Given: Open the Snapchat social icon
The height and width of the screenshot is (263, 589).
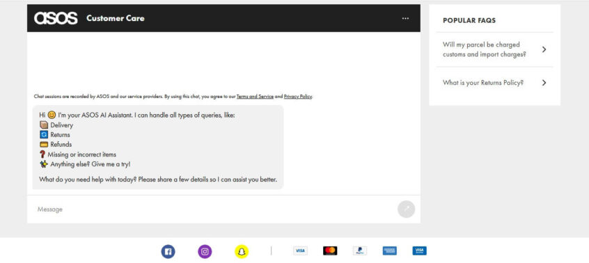Looking at the screenshot, I should pyautogui.click(x=242, y=251).
